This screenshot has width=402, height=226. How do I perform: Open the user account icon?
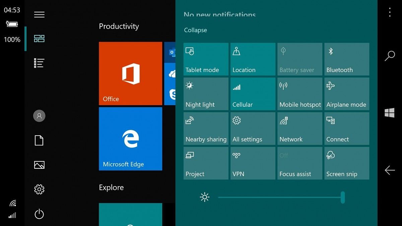point(39,116)
